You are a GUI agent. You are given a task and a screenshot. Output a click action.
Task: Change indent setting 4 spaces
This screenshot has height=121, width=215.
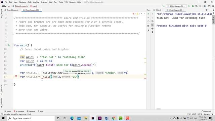point(207,114)
